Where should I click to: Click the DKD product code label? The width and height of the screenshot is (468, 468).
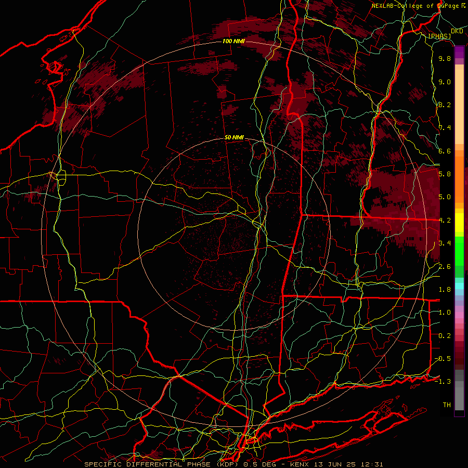pyautogui.click(x=457, y=31)
